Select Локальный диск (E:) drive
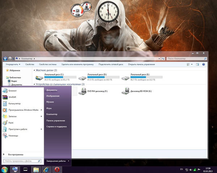Screen dimensions: 217x173 [x=142, y=77]
